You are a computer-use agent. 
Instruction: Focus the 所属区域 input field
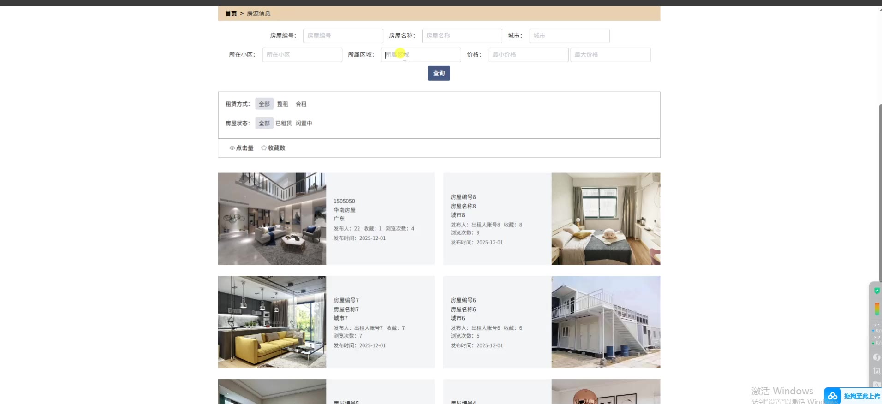(421, 55)
